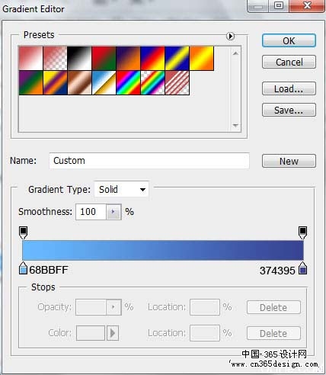This screenshot has width=326, height=375.
Task: Open the presets flyout menu arrow
Action: click(230, 36)
